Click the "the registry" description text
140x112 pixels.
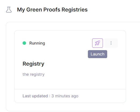(34, 74)
